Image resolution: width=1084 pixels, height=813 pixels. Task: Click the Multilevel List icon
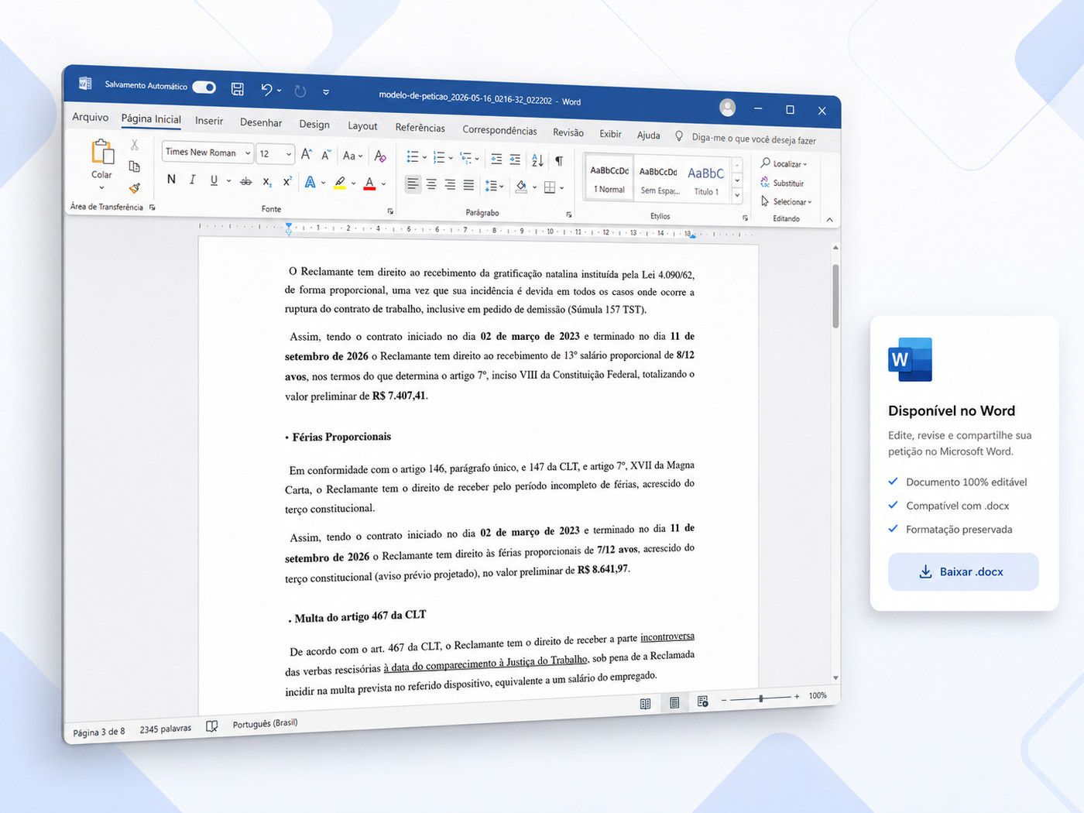[466, 159]
